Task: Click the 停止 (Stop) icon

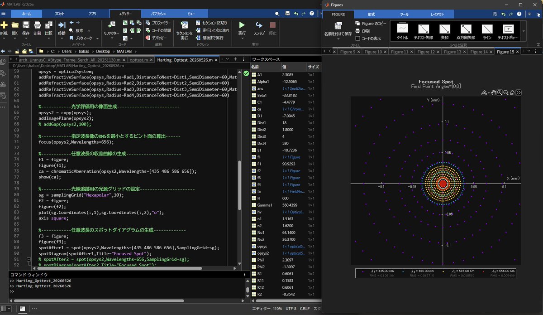Action: pos(272,25)
